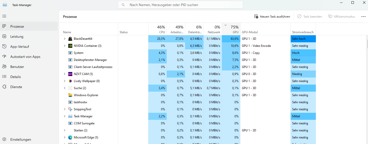This screenshot has width=368, height=144.
Task: Click the System process icon
Action: 70,53
